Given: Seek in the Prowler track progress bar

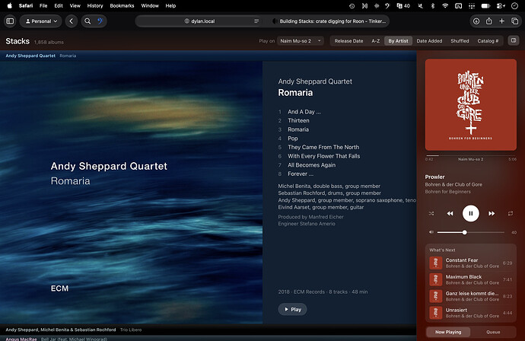Looking at the screenshot, I should coord(471,155).
